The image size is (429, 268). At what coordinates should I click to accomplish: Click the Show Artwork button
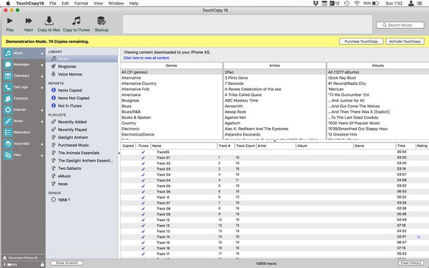67,263
